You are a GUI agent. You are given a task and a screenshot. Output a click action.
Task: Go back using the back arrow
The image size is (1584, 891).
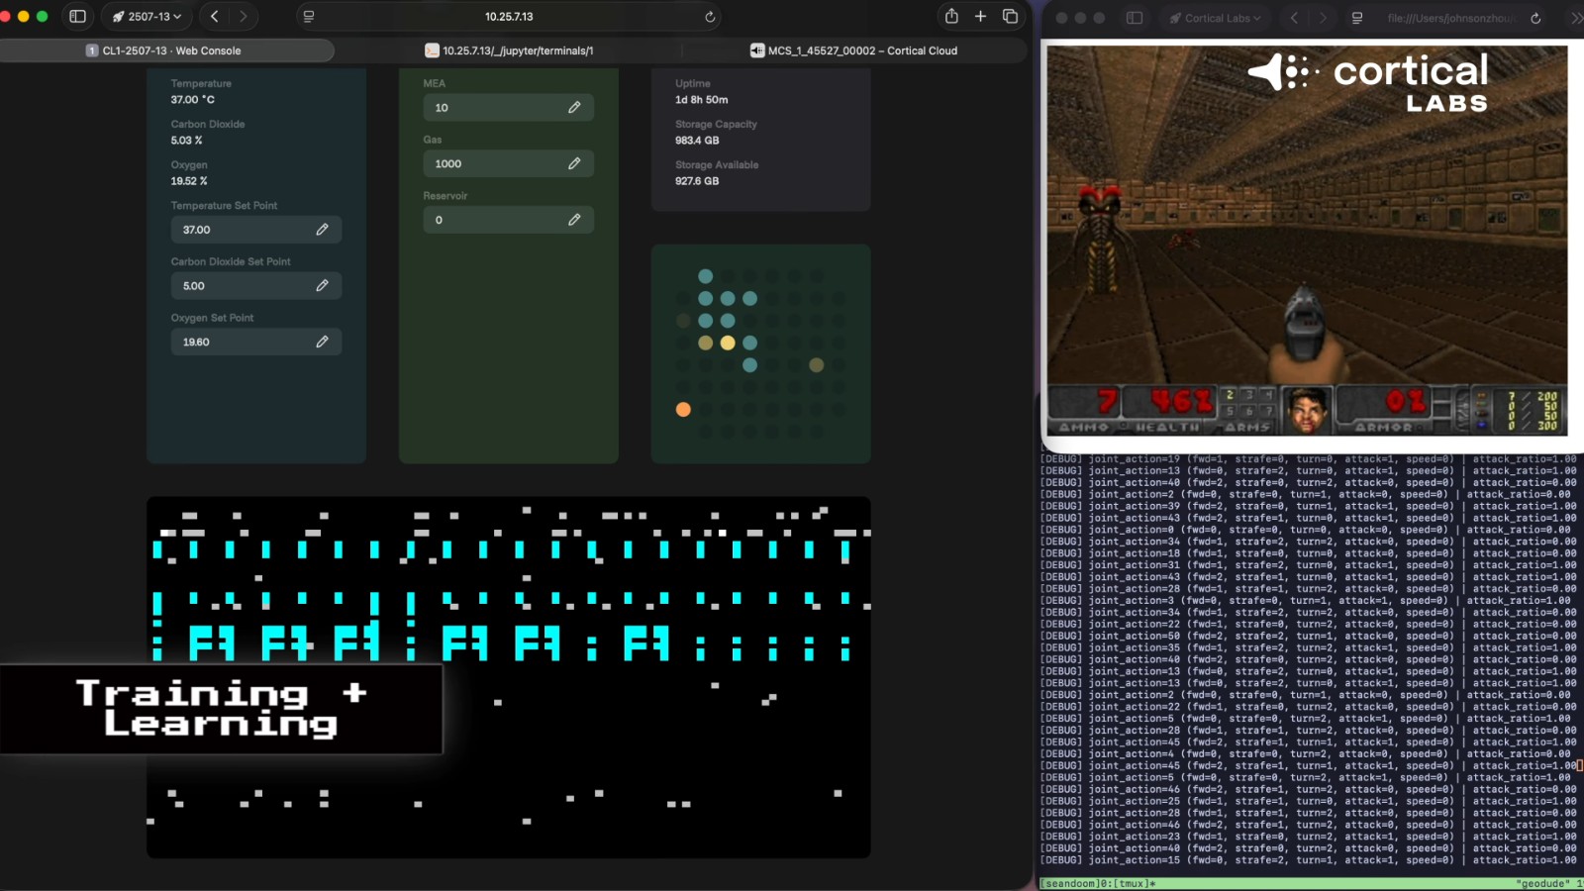[214, 17]
